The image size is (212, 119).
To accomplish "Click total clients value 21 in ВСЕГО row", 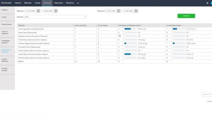I will pyautogui.click(x=76, y=61).
